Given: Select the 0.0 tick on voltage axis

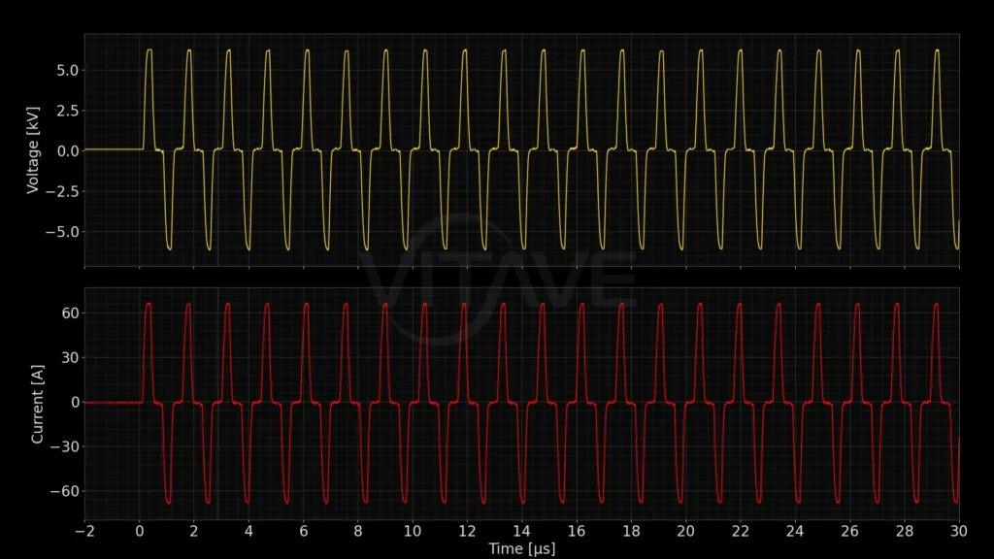Looking at the screenshot, I should click(x=67, y=151).
